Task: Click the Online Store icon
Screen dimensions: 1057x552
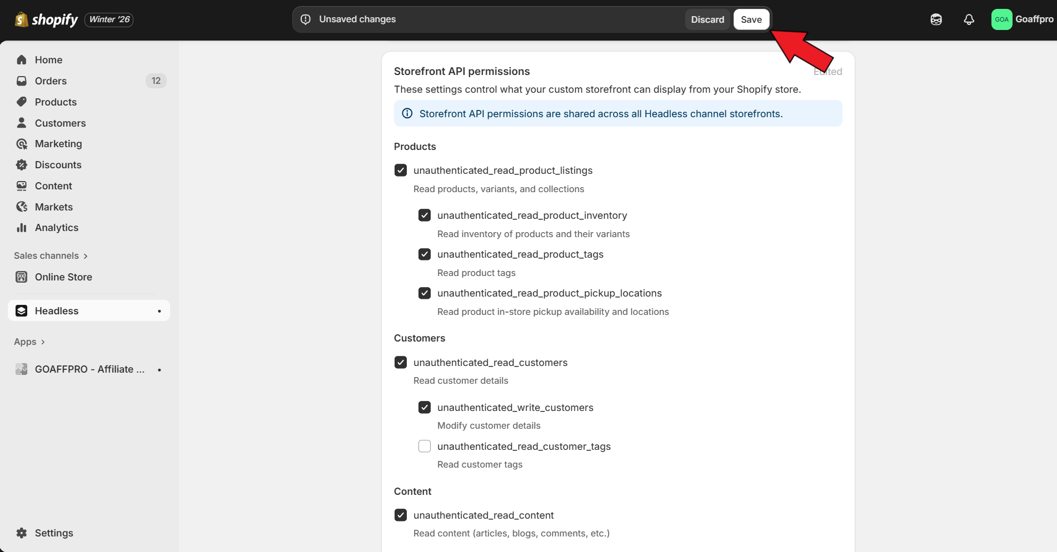Action: (x=22, y=277)
